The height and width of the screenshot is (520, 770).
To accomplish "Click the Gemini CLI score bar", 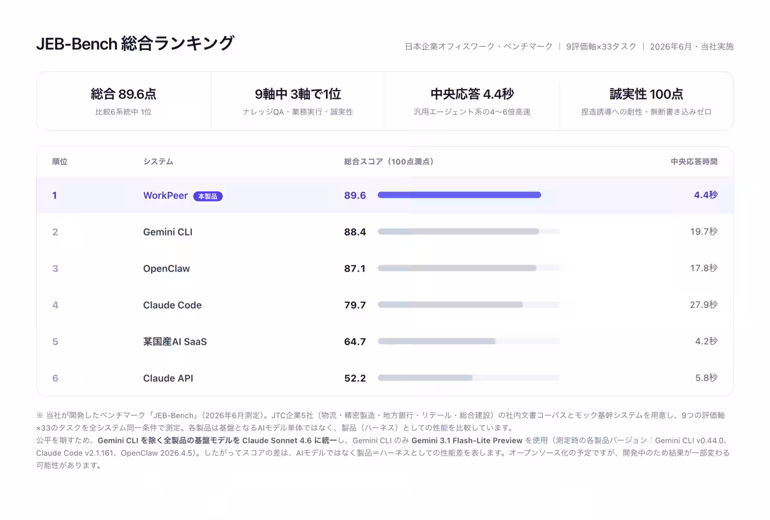I will tap(468, 232).
